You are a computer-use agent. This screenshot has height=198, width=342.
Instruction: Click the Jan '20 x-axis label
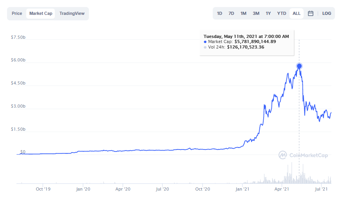83,189
